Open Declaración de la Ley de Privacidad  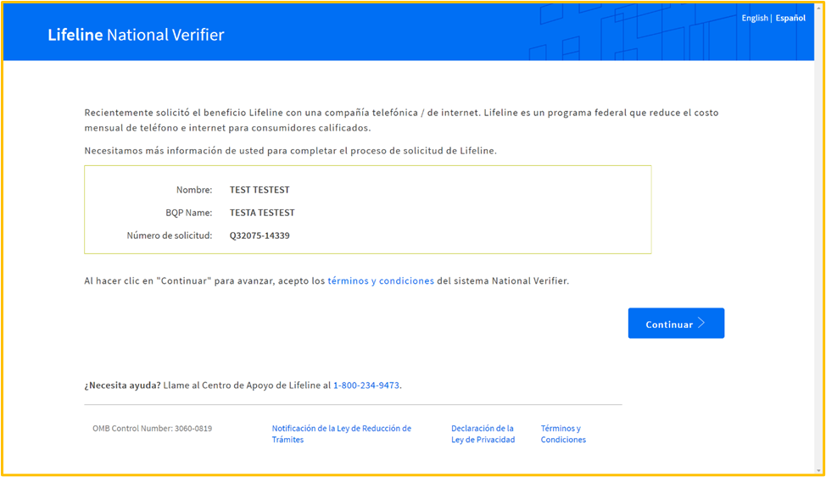click(x=483, y=434)
